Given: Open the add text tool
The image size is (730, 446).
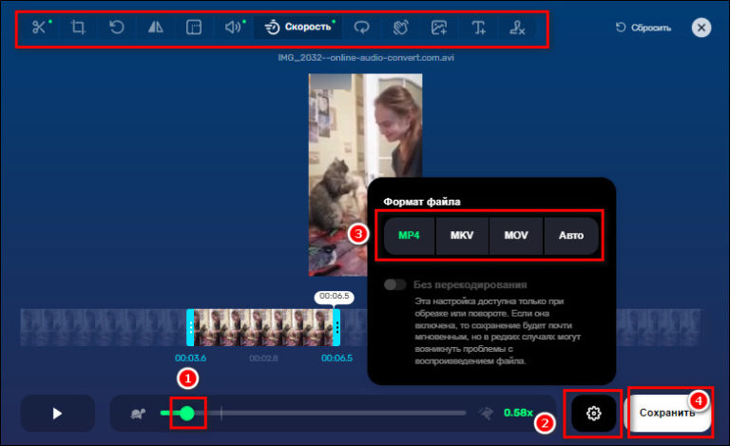Looking at the screenshot, I should point(478,28).
